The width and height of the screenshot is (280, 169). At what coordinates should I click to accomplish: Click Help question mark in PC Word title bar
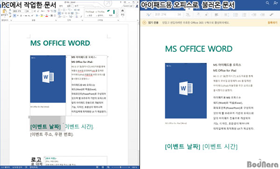pos(120,2)
